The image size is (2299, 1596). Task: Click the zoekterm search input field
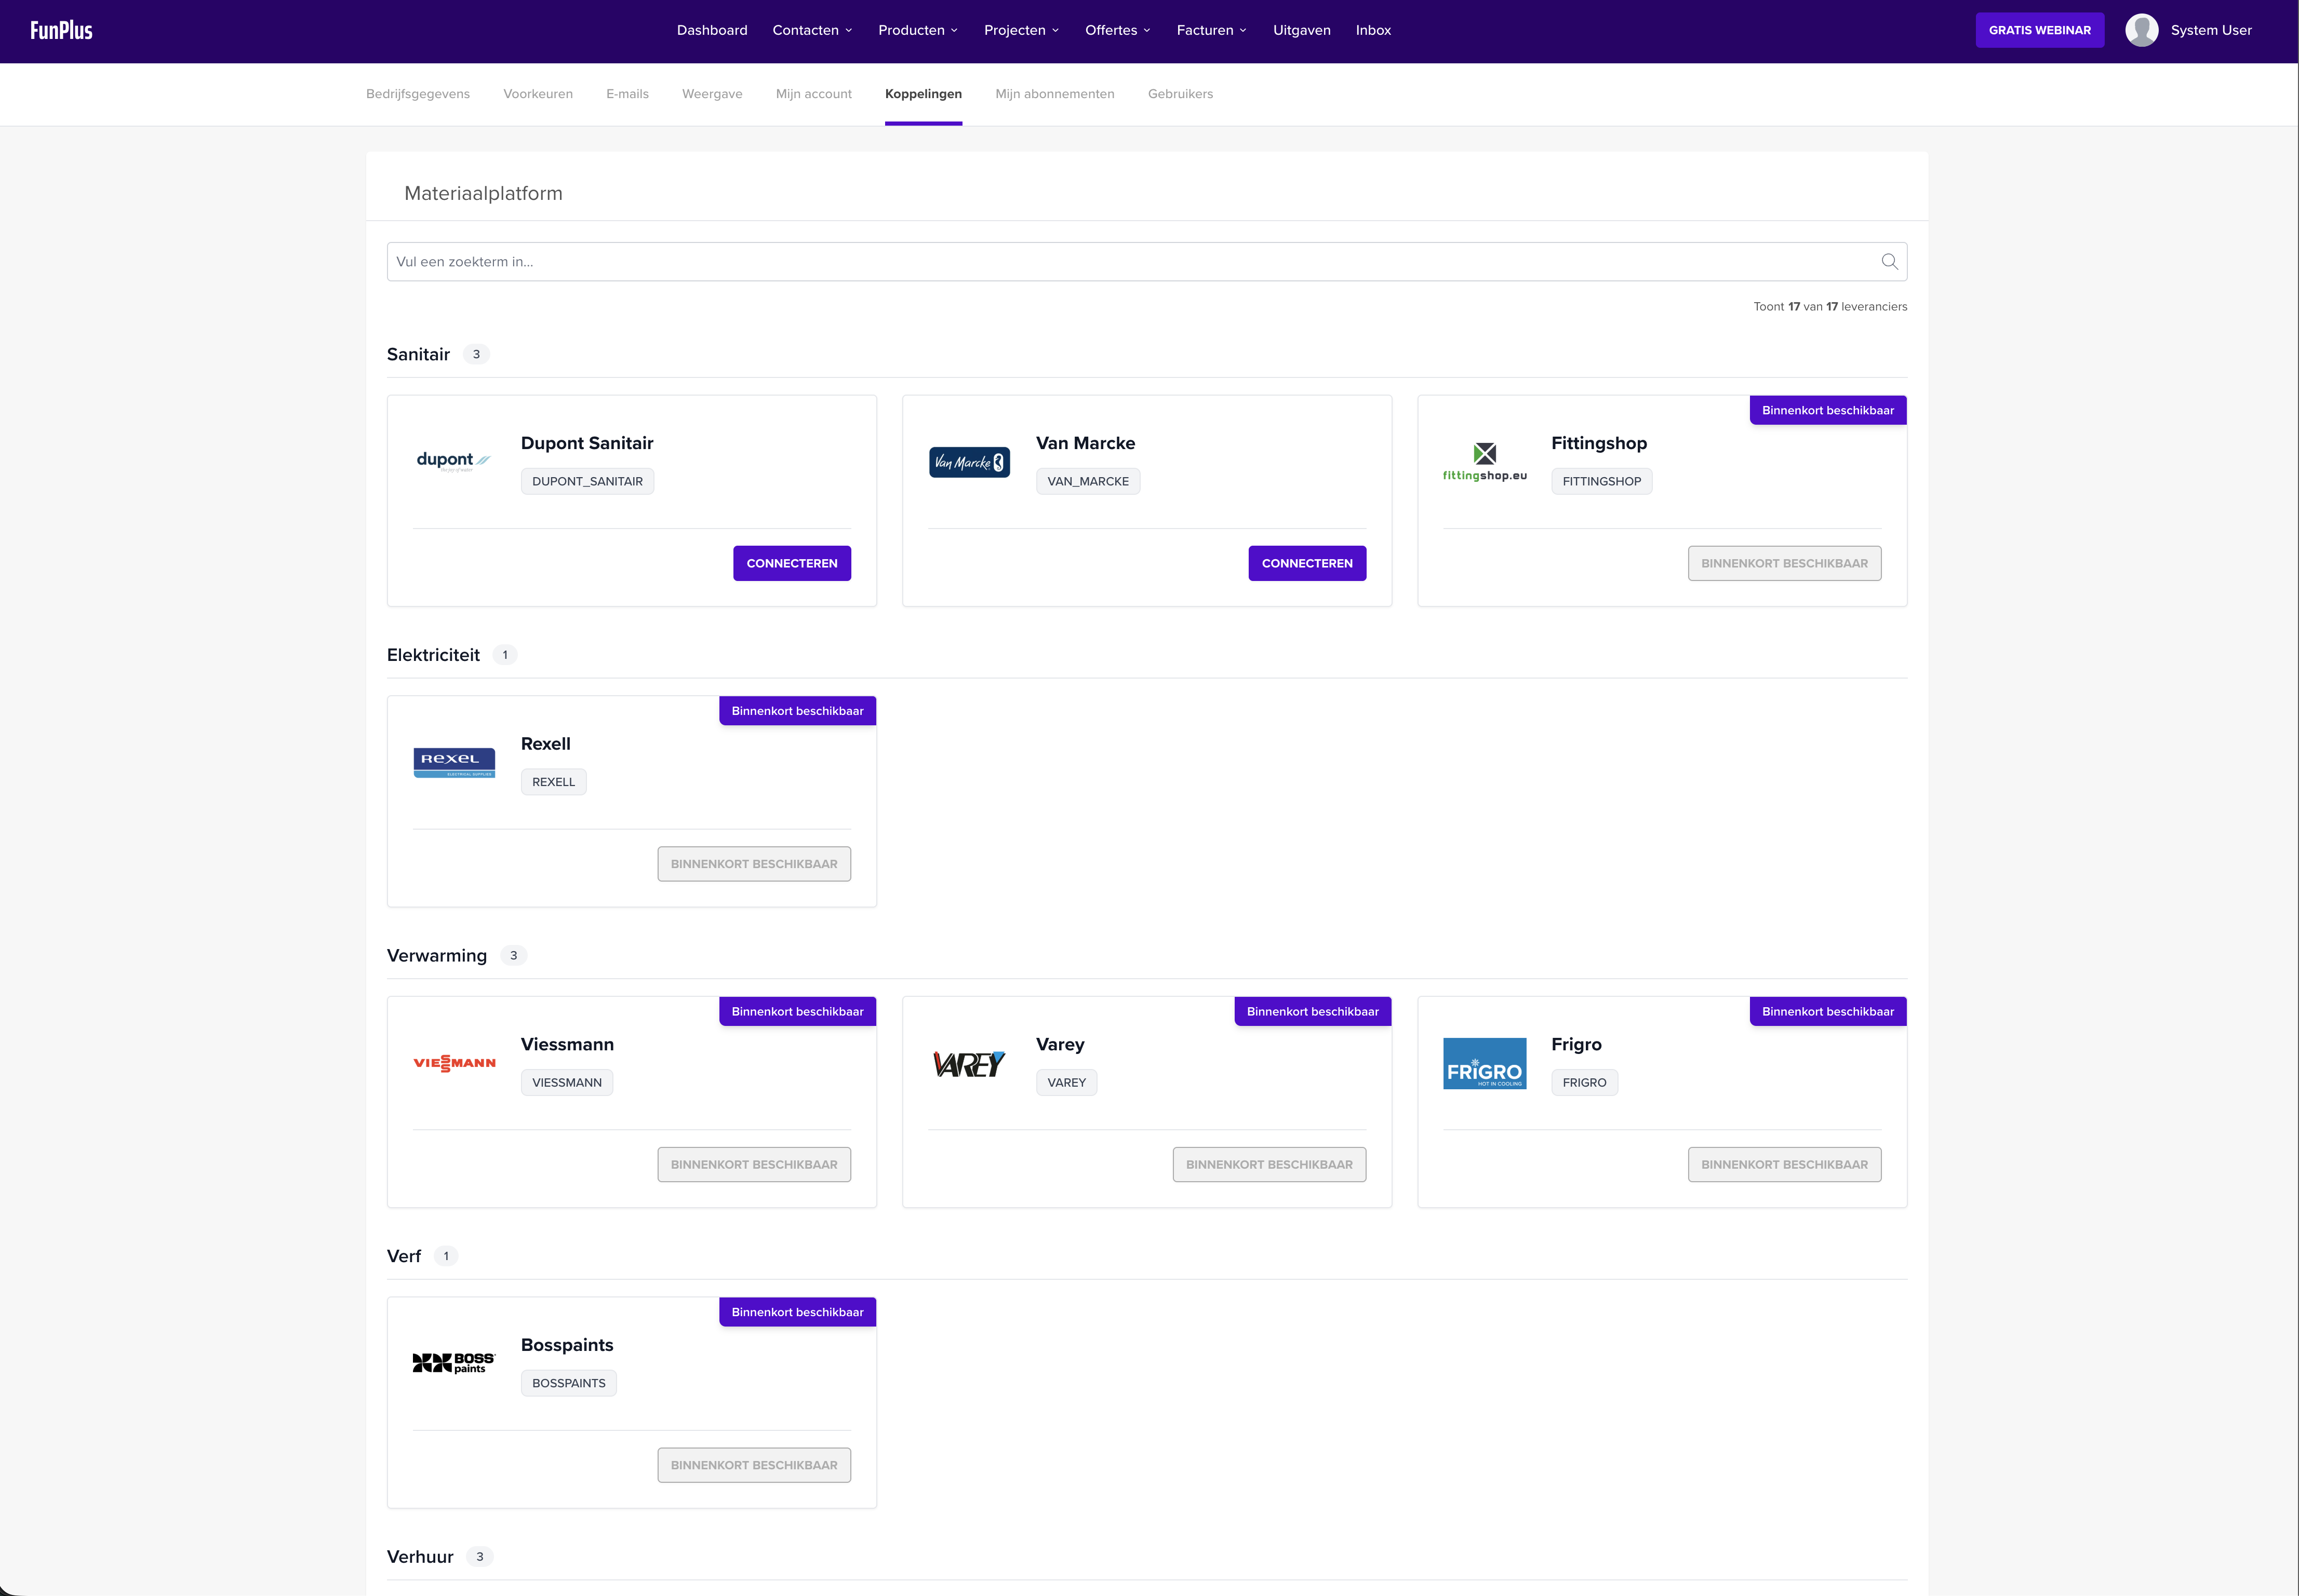coord(1000,261)
